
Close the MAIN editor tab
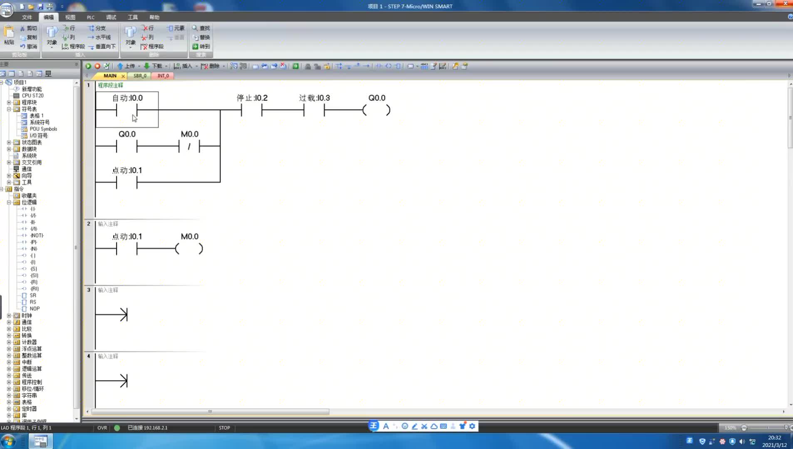coord(123,76)
